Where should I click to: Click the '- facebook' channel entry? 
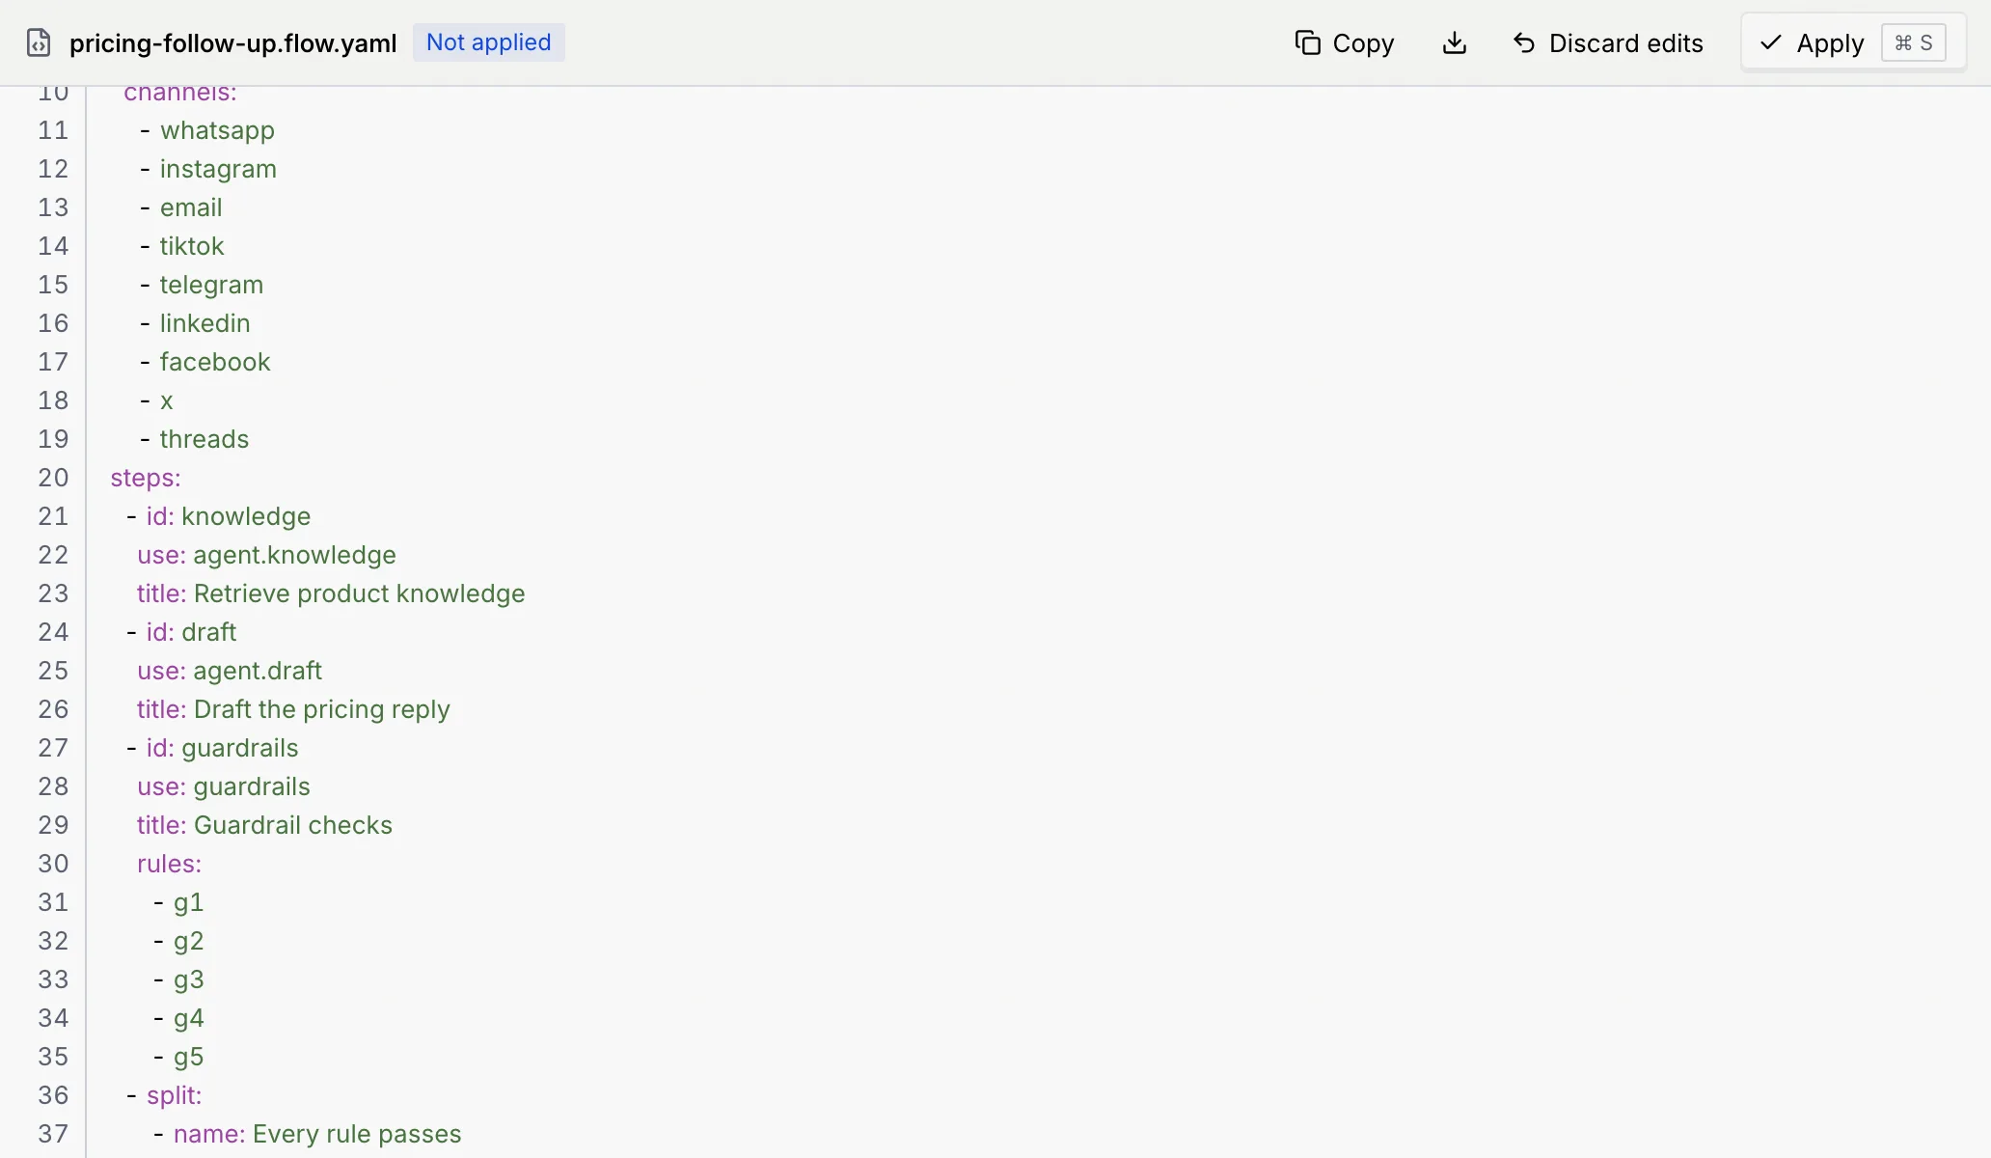(x=205, y=362)
